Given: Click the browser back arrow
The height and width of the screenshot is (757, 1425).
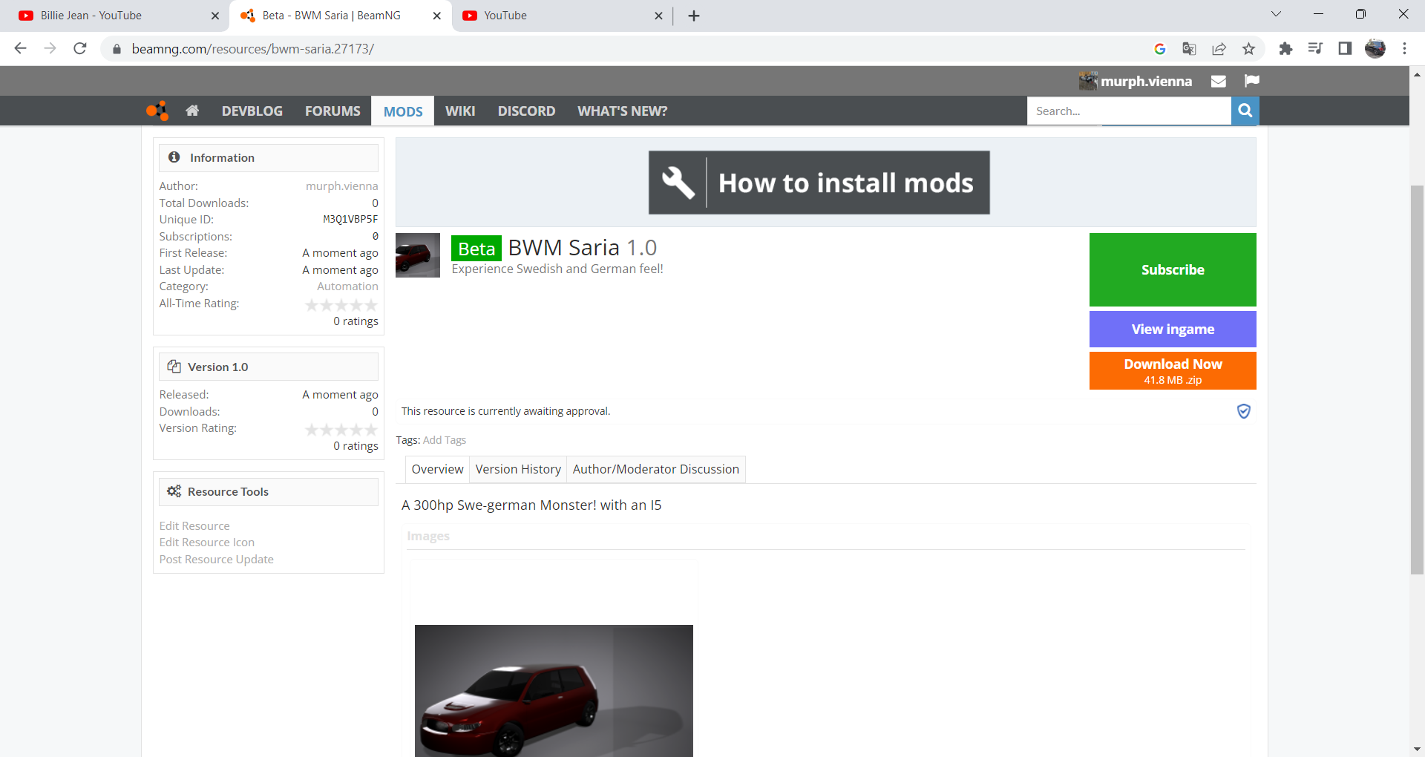Looking at the screenshot, I should point(21,48).
